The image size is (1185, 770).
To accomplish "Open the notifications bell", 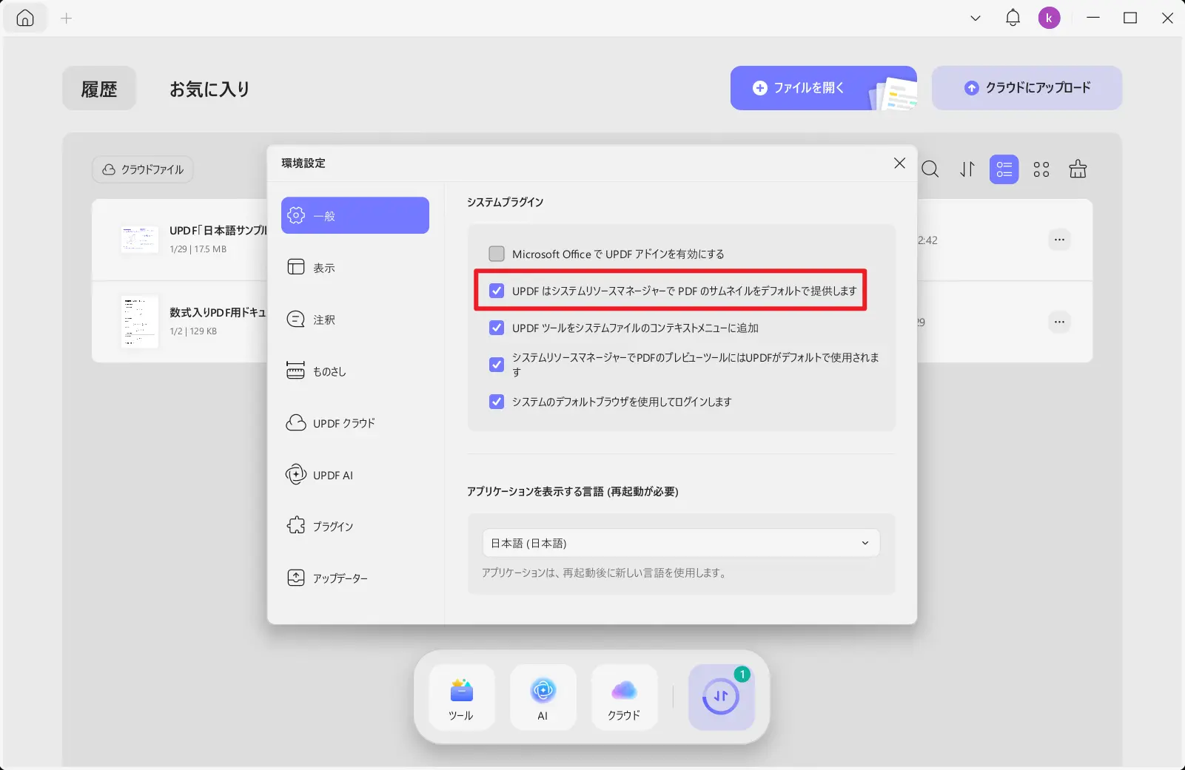I will coord(1013,18).
